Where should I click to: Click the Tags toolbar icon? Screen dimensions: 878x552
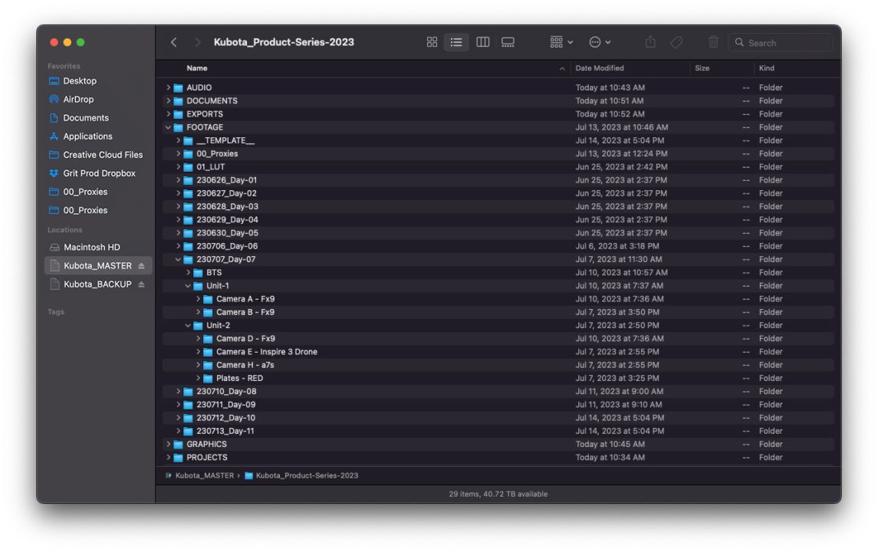[x=676, y=42]
